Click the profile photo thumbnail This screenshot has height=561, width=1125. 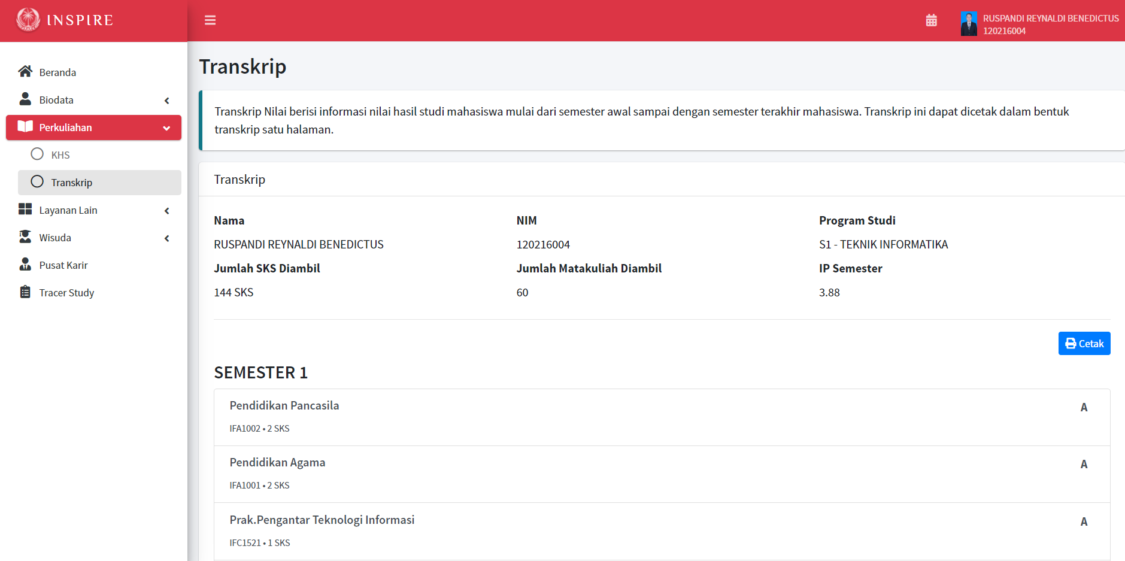(x=968, y=23)
